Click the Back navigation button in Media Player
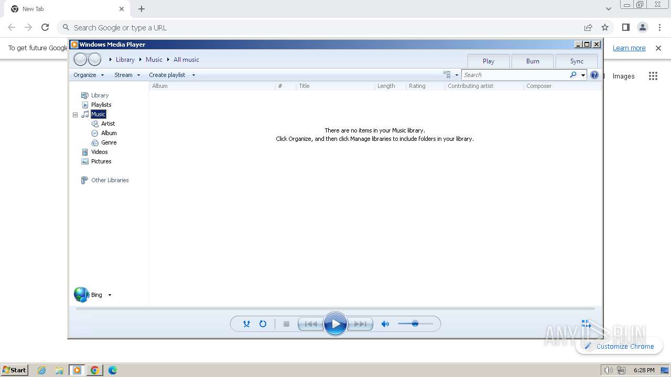 point(80,60)
